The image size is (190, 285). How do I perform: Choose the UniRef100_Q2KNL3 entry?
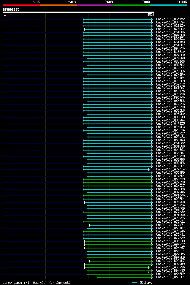170,127
